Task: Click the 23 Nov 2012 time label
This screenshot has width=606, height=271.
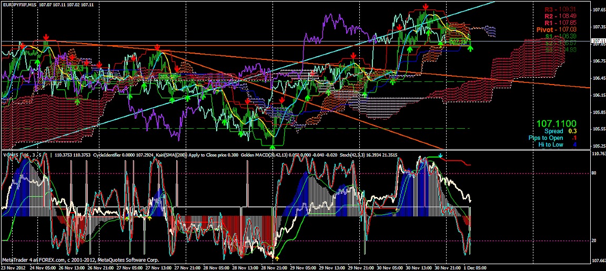Action: tap(12, 267)
